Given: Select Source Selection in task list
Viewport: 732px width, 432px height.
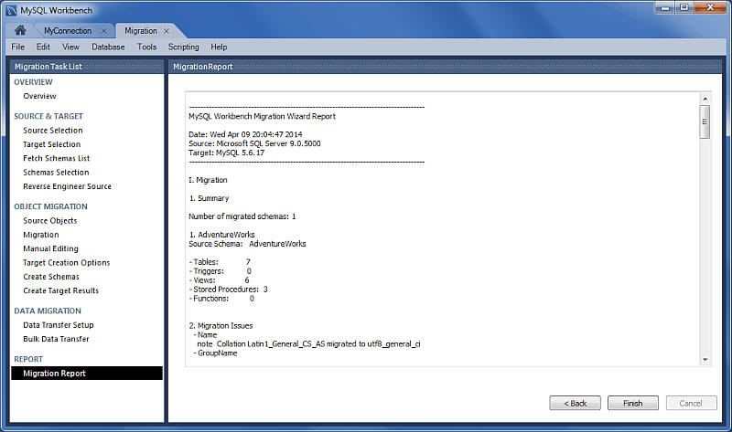Looking at the screenshot, I should pyautogui.click(x=52, y=131).
